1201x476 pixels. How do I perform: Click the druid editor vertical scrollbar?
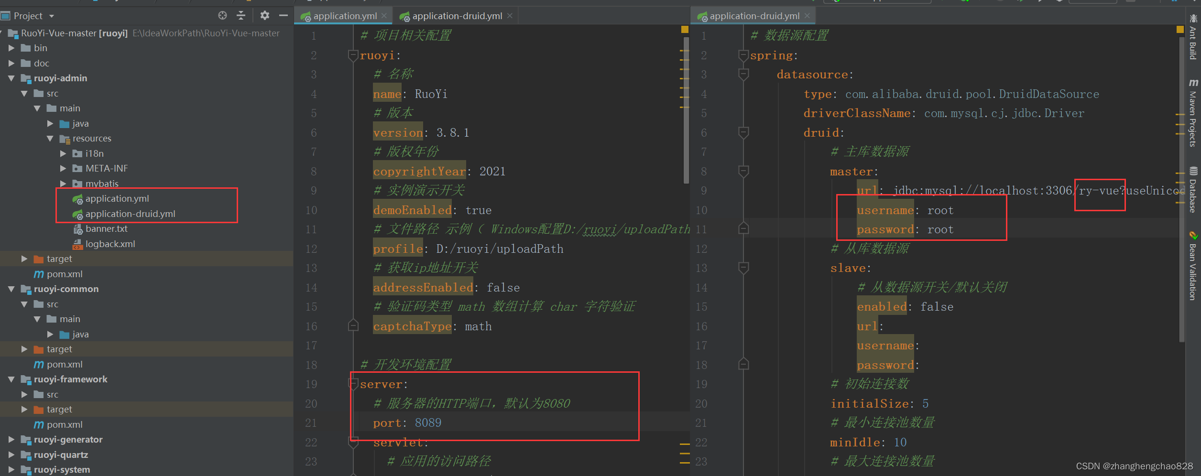coord(1182,189)
